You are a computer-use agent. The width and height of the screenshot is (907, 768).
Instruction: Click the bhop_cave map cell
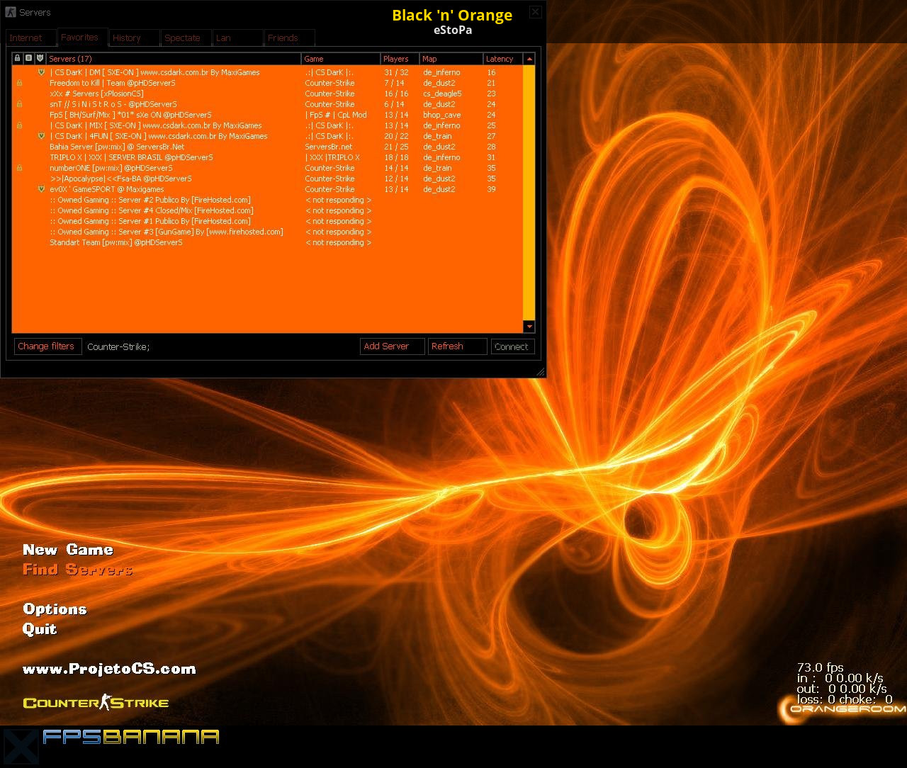pos(442,115)
